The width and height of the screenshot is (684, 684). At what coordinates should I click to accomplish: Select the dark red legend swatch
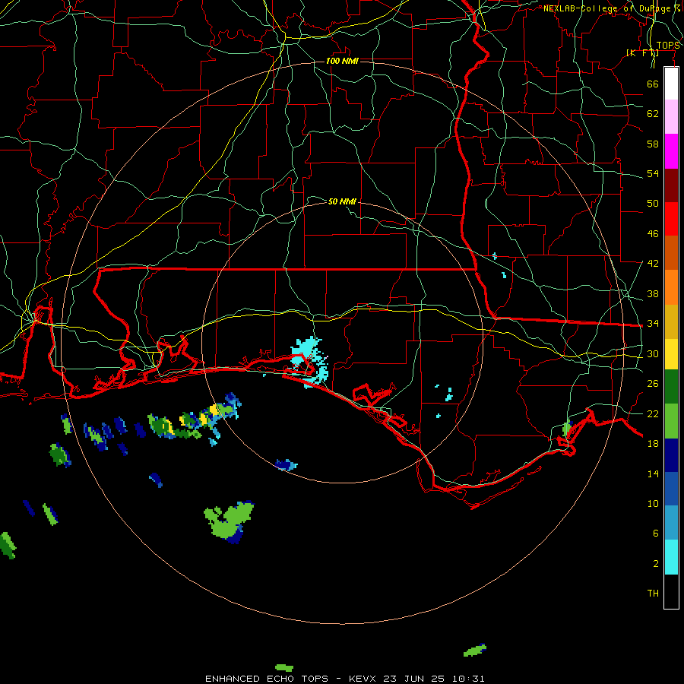671,185
